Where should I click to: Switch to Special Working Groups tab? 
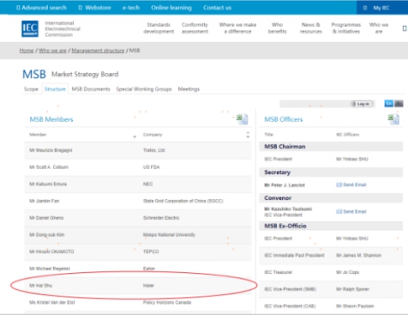click(144, 89)
